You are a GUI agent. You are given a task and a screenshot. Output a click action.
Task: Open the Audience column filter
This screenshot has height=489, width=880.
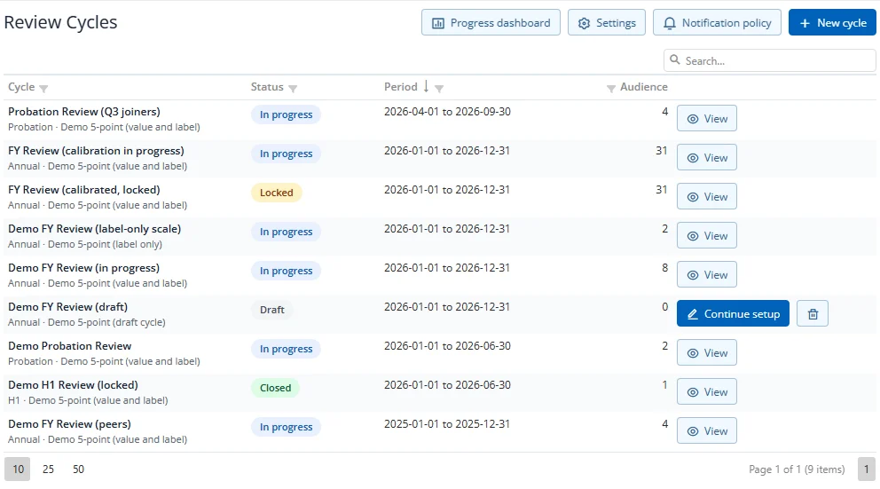pos(611,88)
